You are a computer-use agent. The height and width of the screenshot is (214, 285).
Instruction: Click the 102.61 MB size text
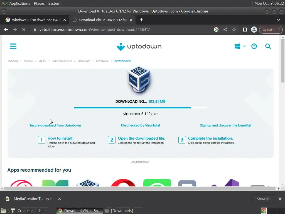tap(157, 101)
